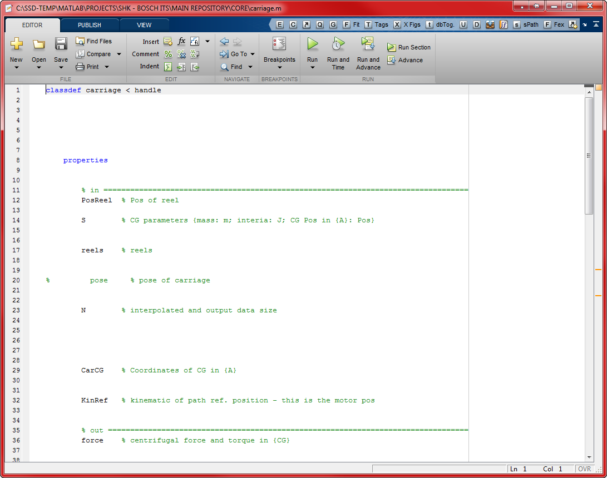Click the Comment percent icon
Image resolution: width=607 pixels, height=478 pixels.
168,54
